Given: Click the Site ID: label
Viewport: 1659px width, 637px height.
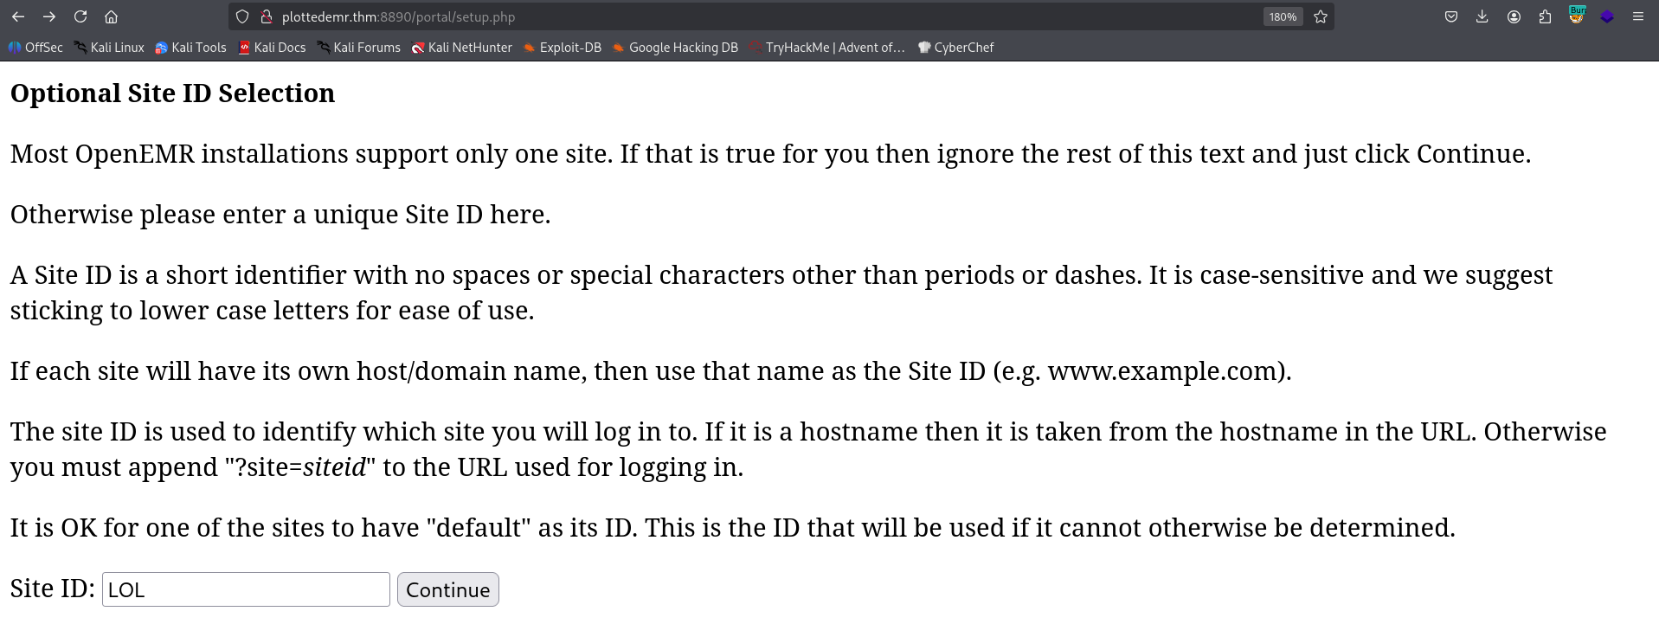Looking at the screenshot, I should tap(52, 589).
